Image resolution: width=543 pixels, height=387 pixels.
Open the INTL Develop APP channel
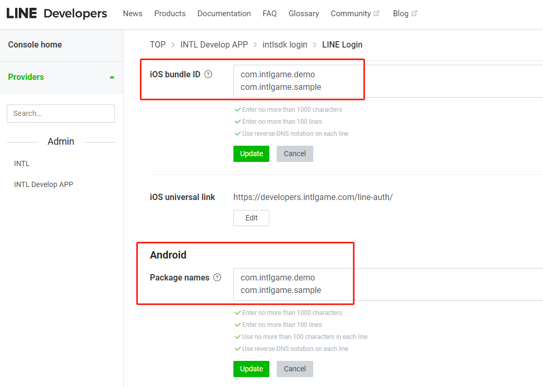click(43, 184)
